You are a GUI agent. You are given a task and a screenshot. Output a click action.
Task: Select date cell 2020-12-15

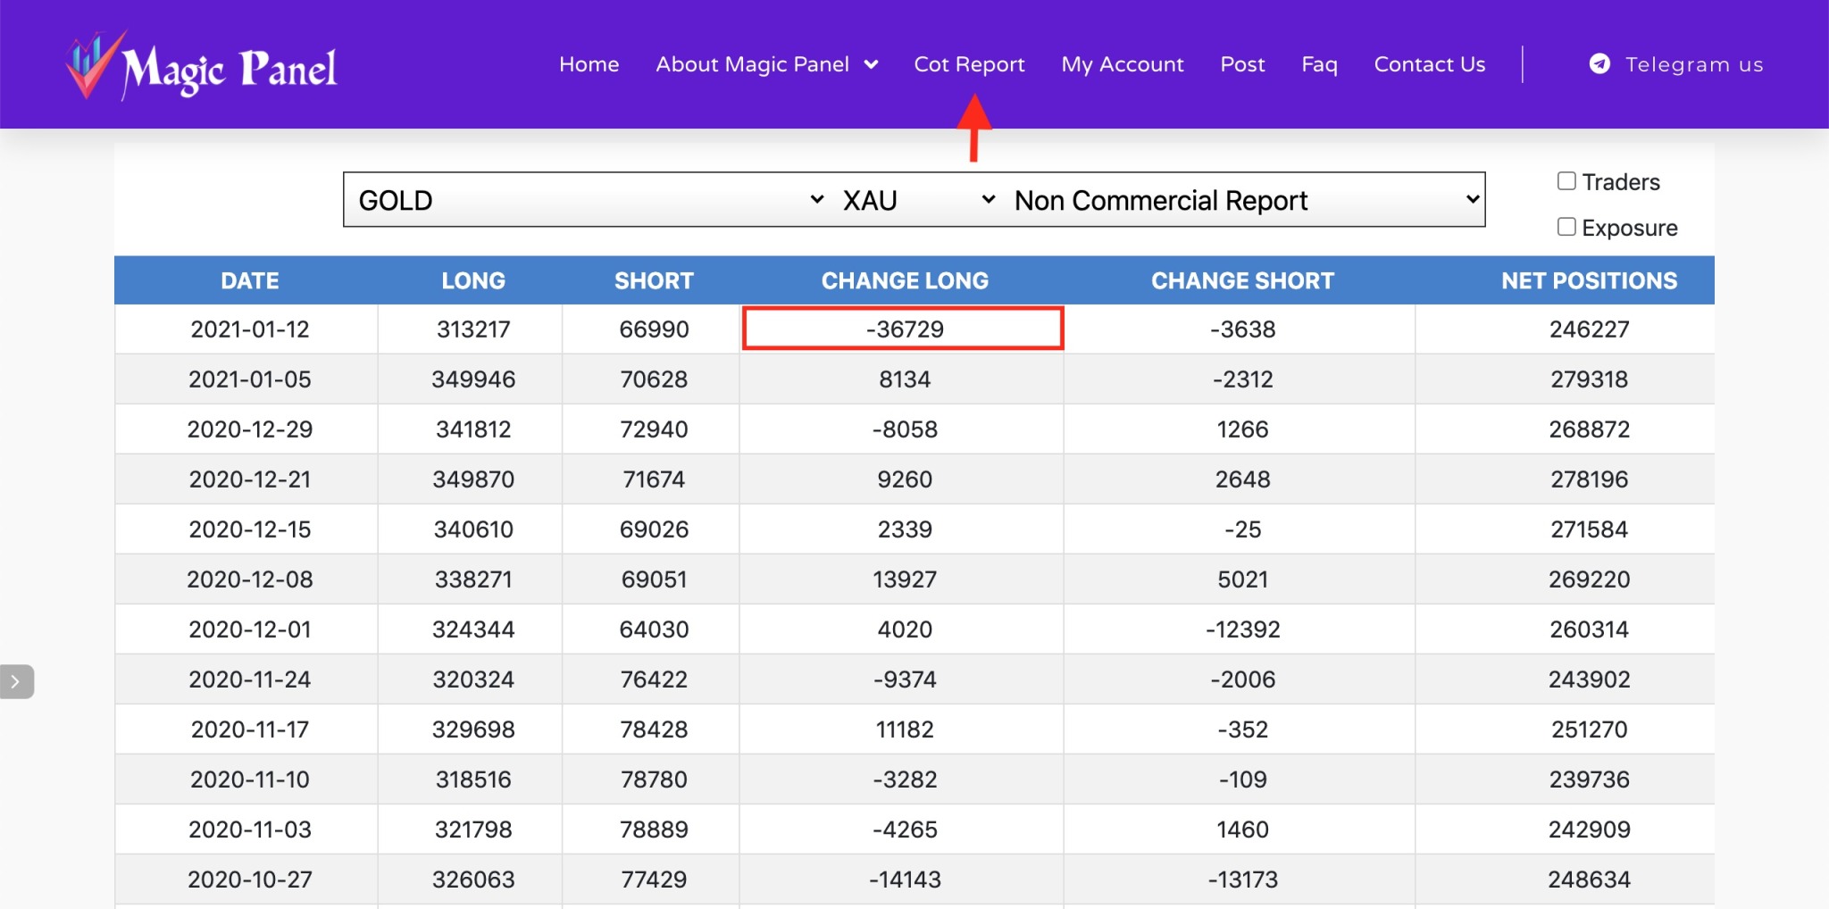(x=250, y=530)
